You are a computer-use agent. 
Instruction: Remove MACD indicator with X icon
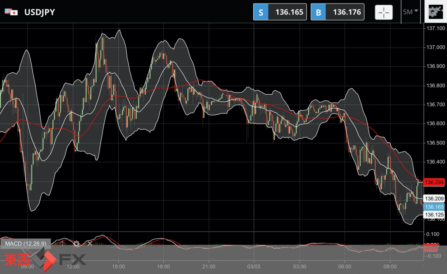pos(90,243)
